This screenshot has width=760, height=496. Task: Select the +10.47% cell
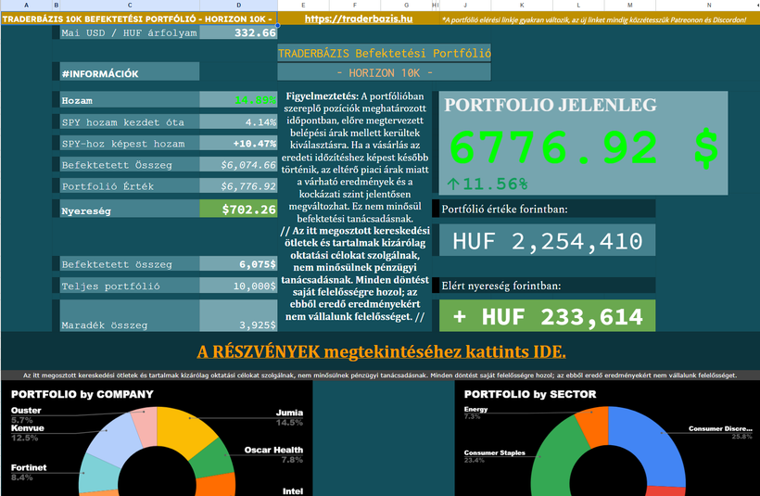tap(238, 143)
